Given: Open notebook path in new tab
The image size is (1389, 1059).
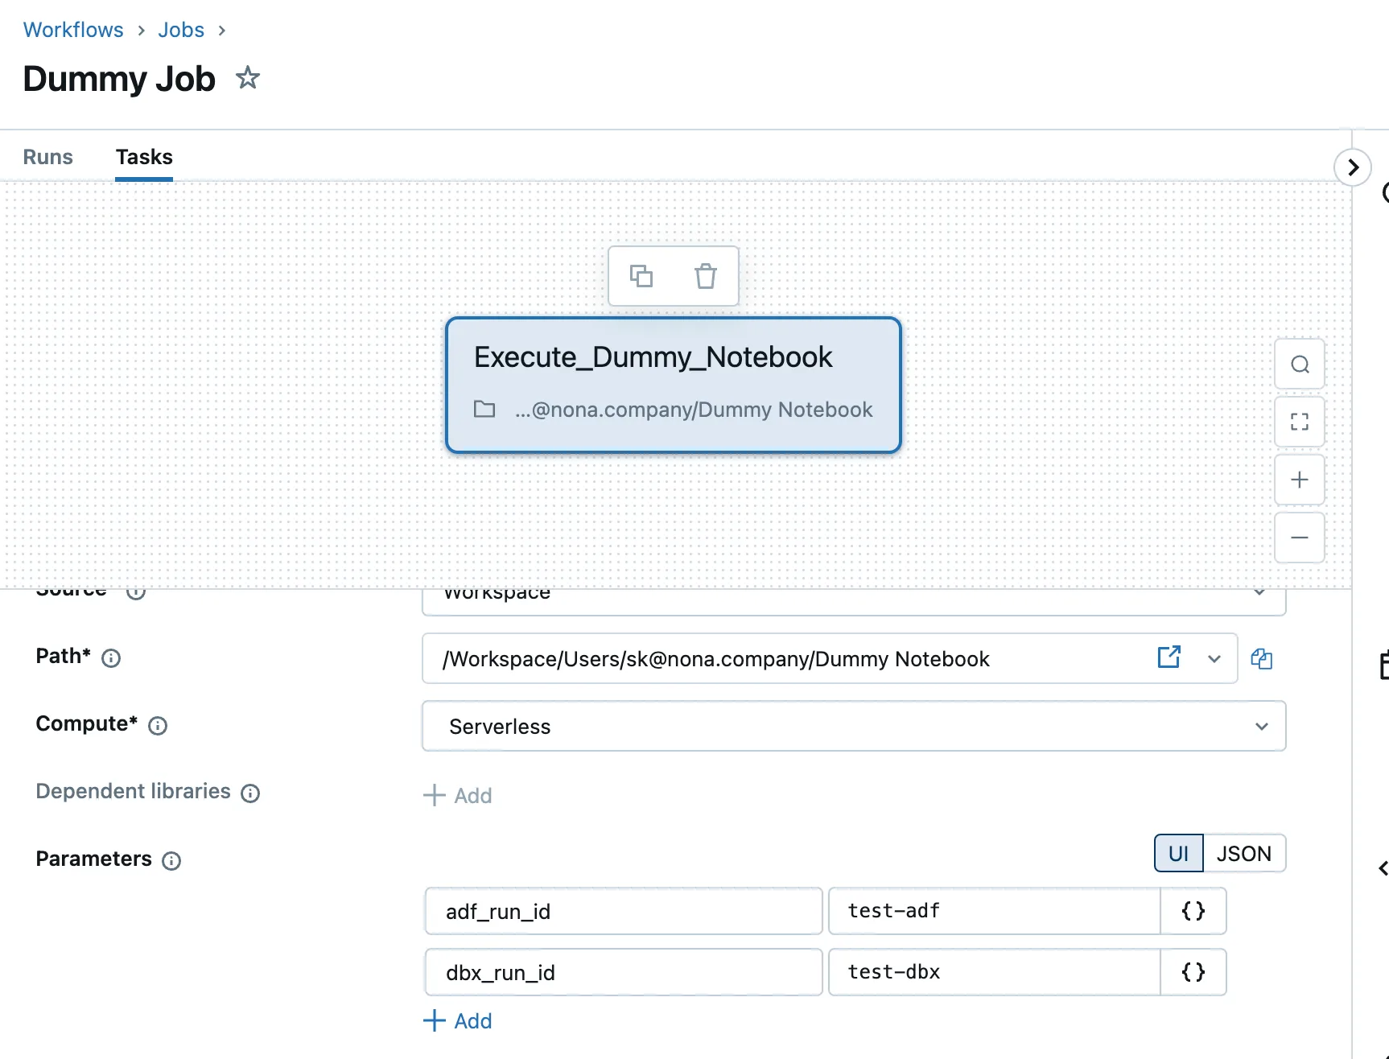Looking at the screenshot, I should [1168, 657].
